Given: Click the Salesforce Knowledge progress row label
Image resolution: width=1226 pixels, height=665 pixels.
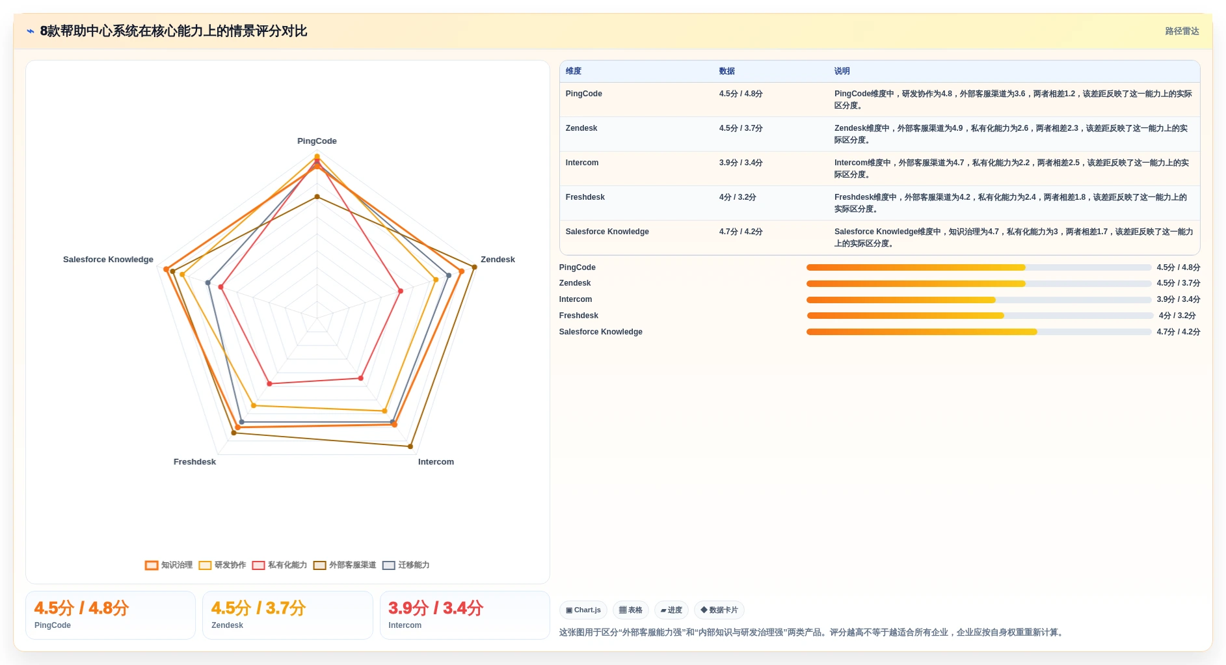Looking at the screenshot, I should click(x=600, y=332).
